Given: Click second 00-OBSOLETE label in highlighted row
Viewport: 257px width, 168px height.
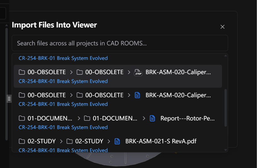Looking at the screenshot, I should coord(104,72).
